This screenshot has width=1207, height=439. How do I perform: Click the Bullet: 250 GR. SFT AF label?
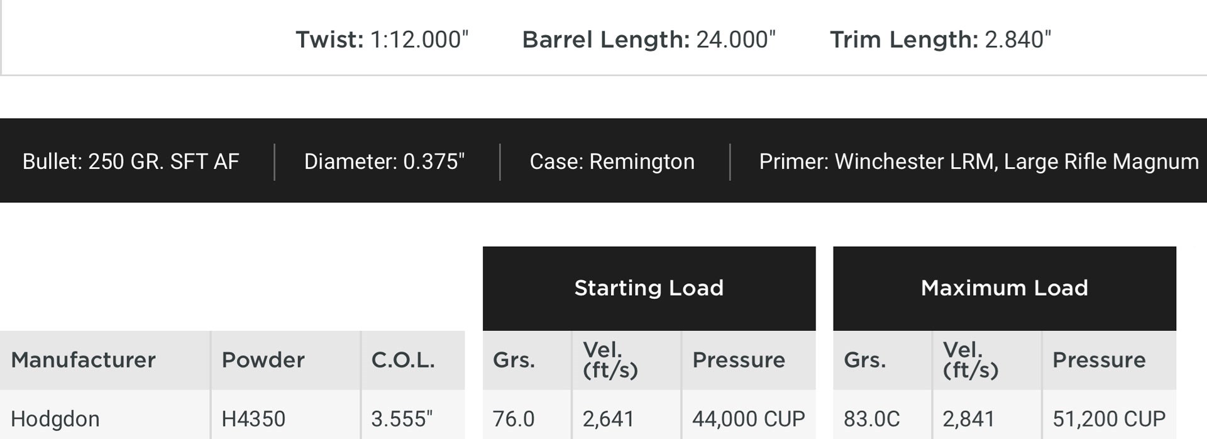(131, 161)
